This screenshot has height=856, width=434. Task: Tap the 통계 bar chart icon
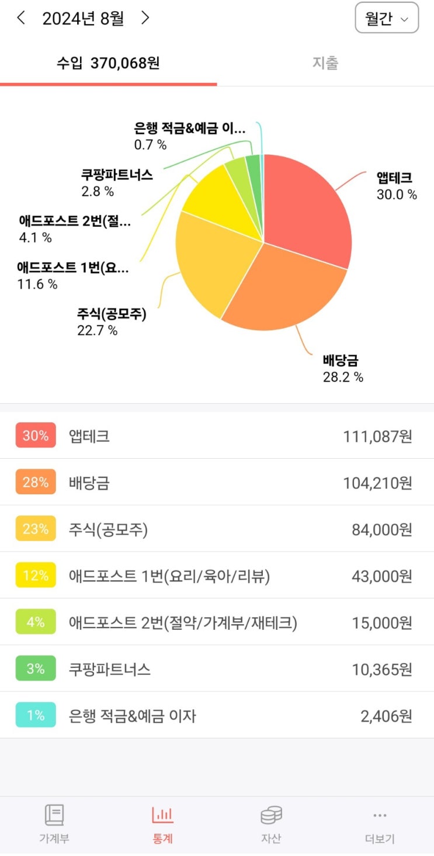[x=162, y=815]
